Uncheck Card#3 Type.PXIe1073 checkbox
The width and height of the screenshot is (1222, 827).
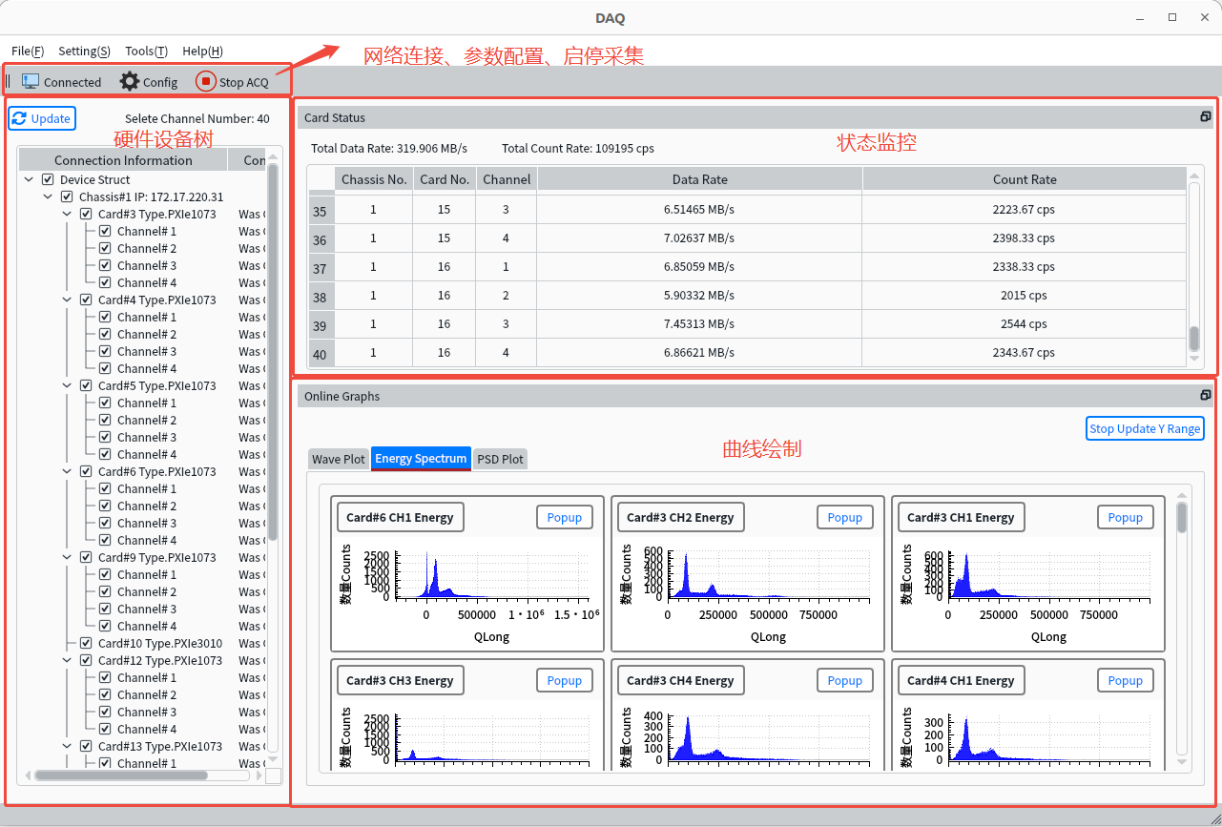click(x=86, y=214)
